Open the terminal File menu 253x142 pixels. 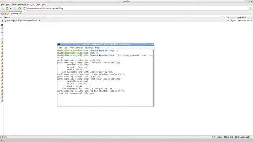pos(60,48)
